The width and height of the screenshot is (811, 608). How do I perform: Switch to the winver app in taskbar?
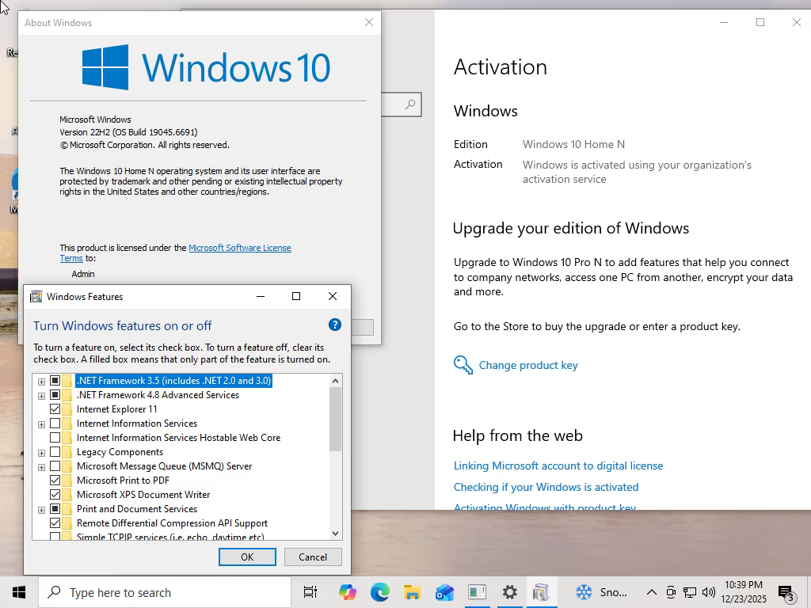pos(477,592)
